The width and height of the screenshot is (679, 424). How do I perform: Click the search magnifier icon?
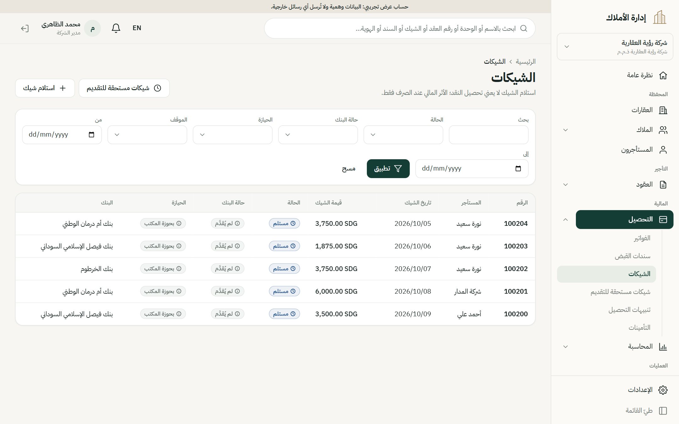click(x=523, y=28)
